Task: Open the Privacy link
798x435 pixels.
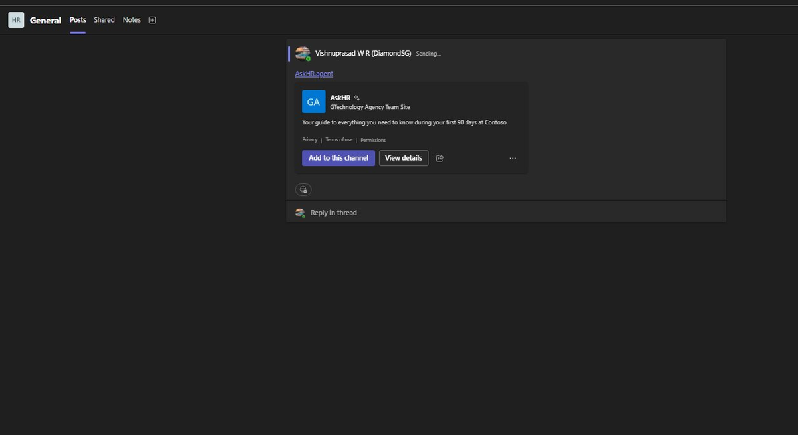Action: 309,139
